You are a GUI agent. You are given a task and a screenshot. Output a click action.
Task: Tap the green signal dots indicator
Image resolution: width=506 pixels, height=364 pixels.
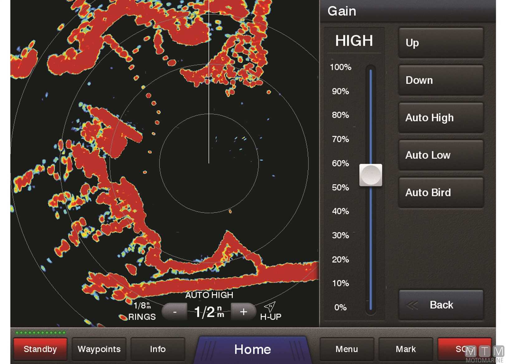coord(40,333)
